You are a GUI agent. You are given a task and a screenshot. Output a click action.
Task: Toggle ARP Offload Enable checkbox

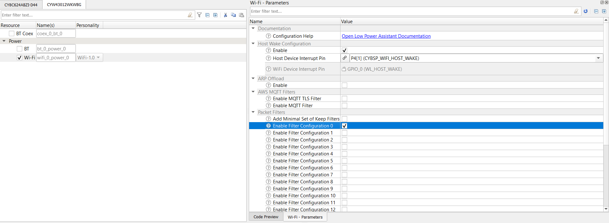[x=344, y=85]
